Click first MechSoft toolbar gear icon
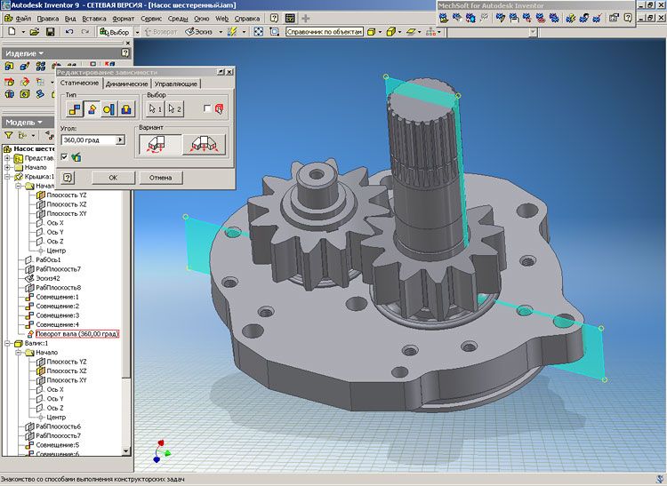This screenshot has width=667, height=486. (444, 18)
